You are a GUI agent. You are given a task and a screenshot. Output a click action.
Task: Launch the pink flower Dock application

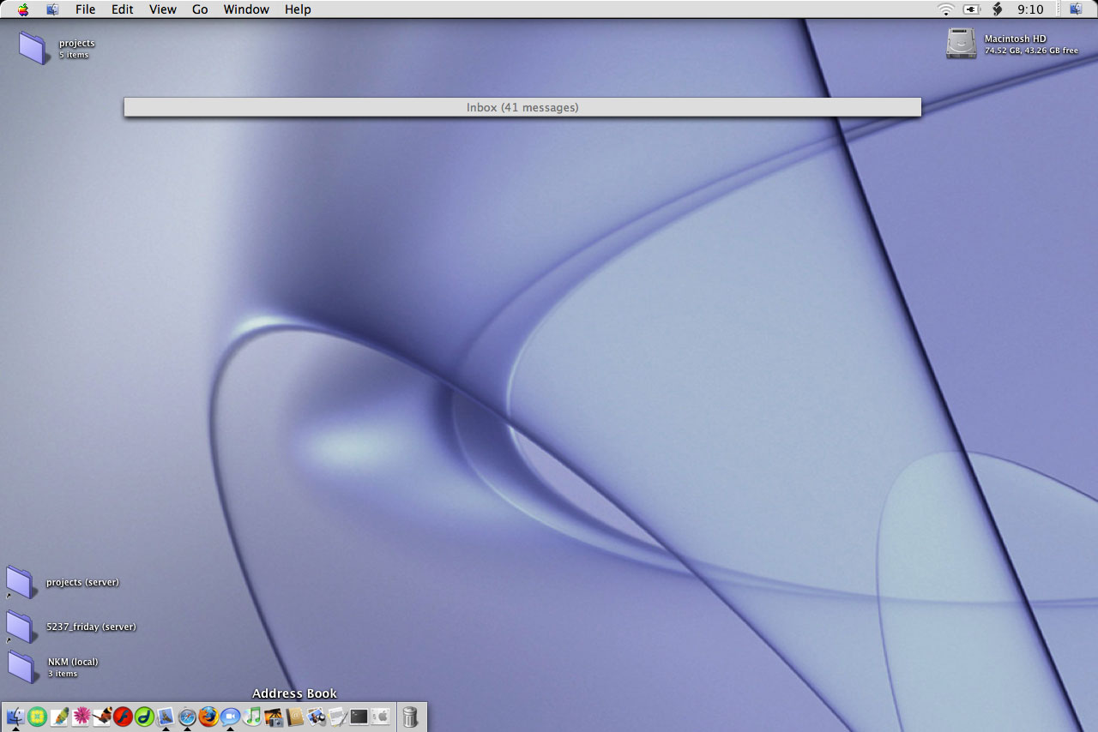coord(81,717)
